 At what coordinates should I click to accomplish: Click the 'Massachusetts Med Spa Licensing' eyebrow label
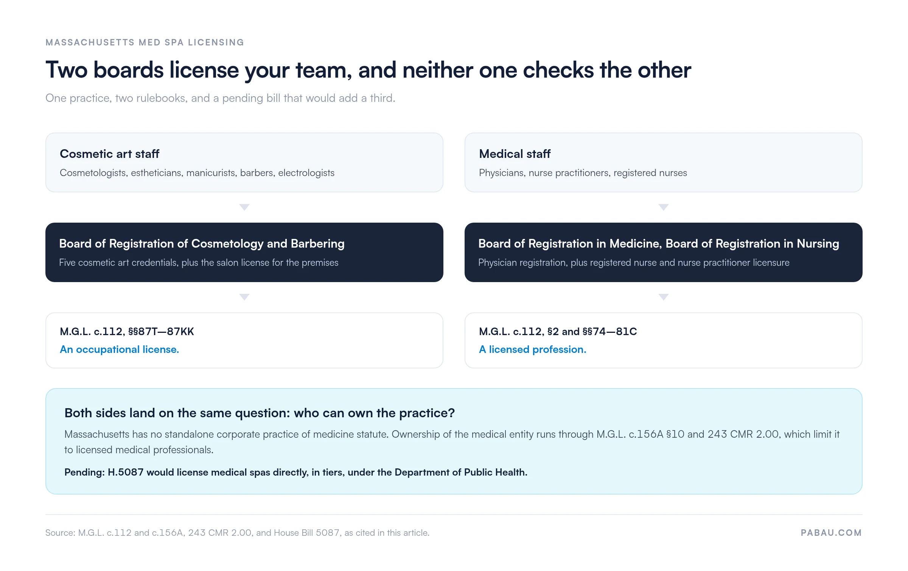click(x=145, y=42)
